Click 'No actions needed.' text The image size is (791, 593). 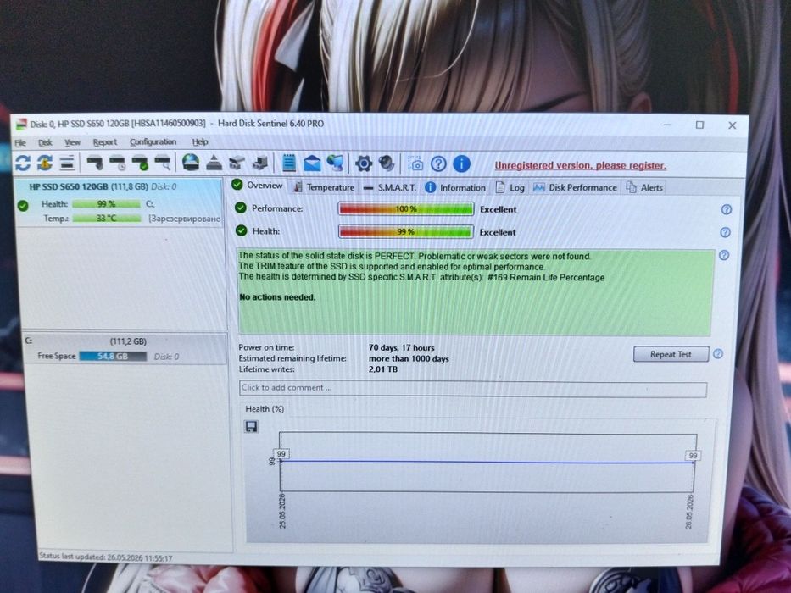(x=277, y=297)
